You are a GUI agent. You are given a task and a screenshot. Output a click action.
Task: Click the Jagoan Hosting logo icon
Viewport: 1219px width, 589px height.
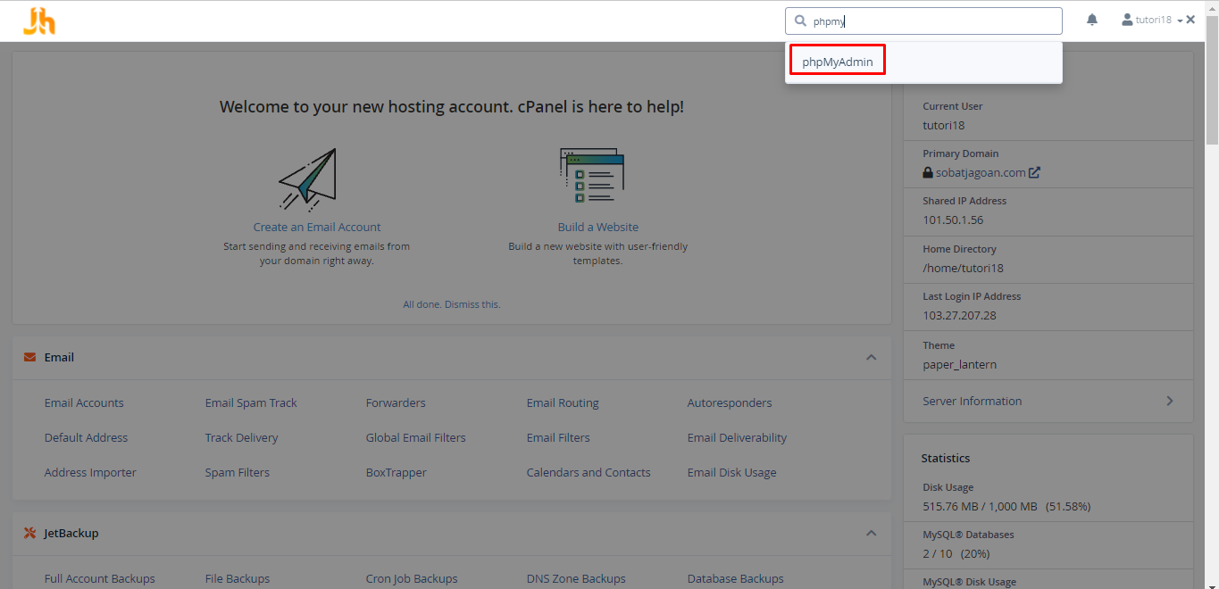(x=39, y=21)
